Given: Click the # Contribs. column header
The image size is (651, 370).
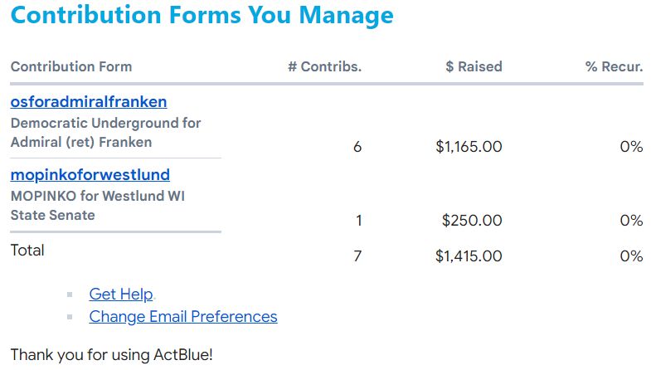Looking at the screenshot, I should (324, 66).
